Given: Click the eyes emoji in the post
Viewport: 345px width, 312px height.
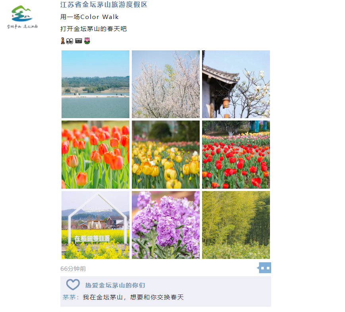Looking at the screenshot, I should [69, 41].
